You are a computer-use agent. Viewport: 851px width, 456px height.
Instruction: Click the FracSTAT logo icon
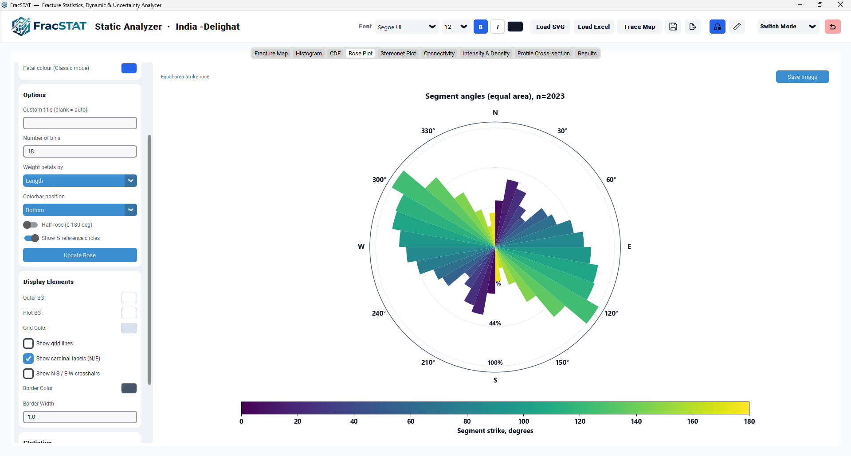21,27
